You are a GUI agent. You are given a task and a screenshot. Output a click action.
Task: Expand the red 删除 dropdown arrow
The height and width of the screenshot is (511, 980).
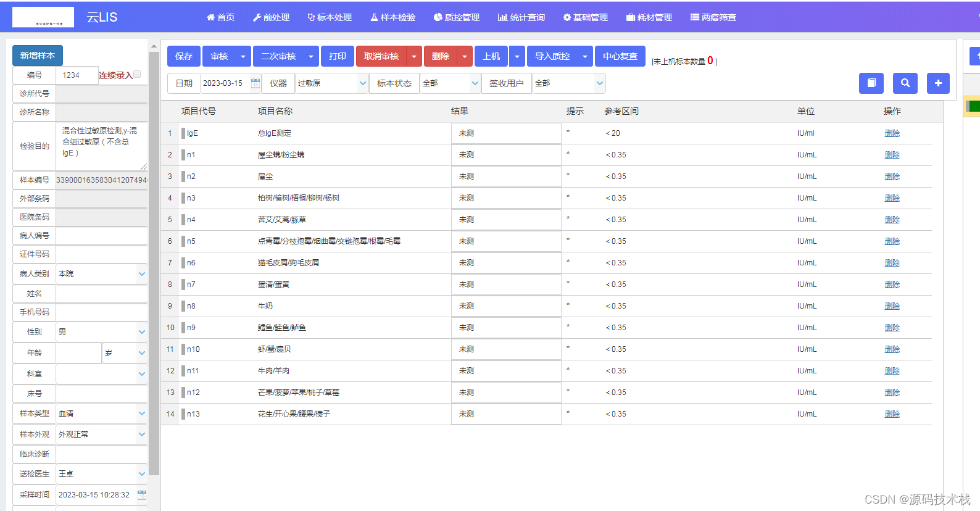tap(465, 56)
